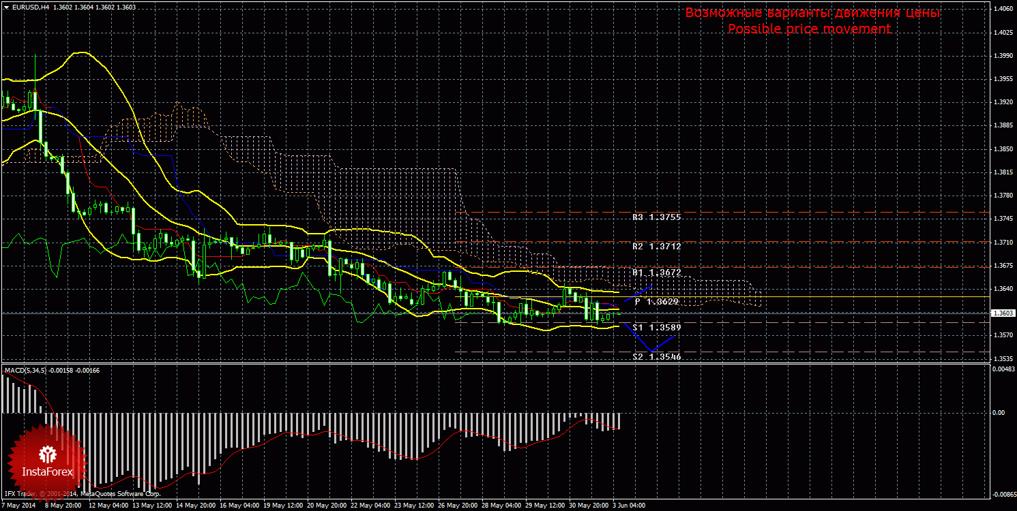This screenshot has height=511, width=1017.
Task: Click the 0.00483 value on MACD scale
Action: [1003, 369]
